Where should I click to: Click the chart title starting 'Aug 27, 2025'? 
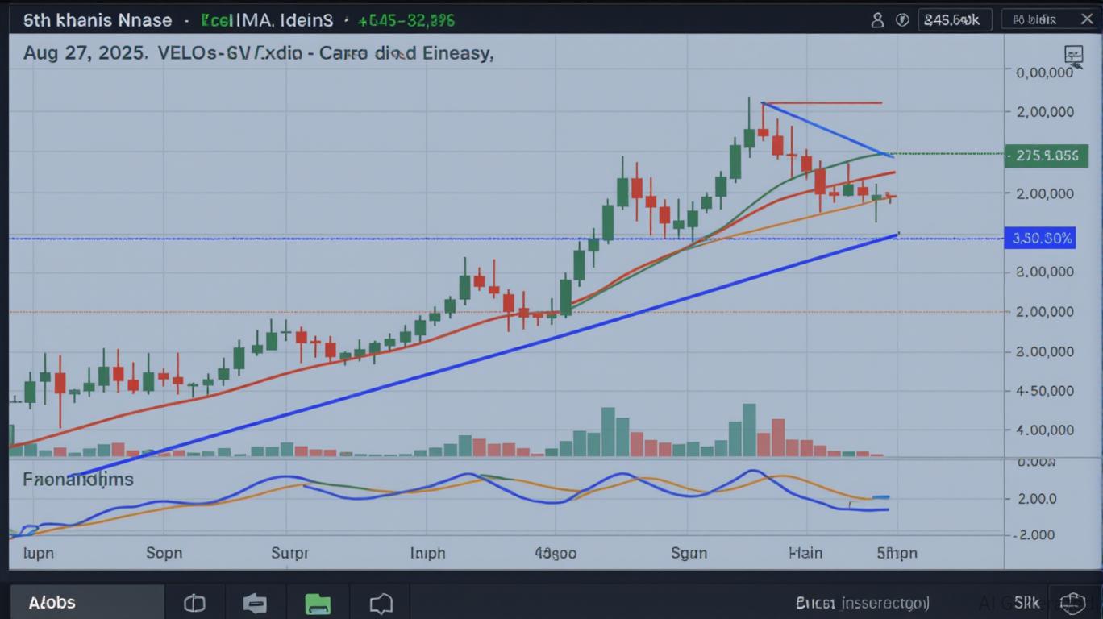[258, 54]
